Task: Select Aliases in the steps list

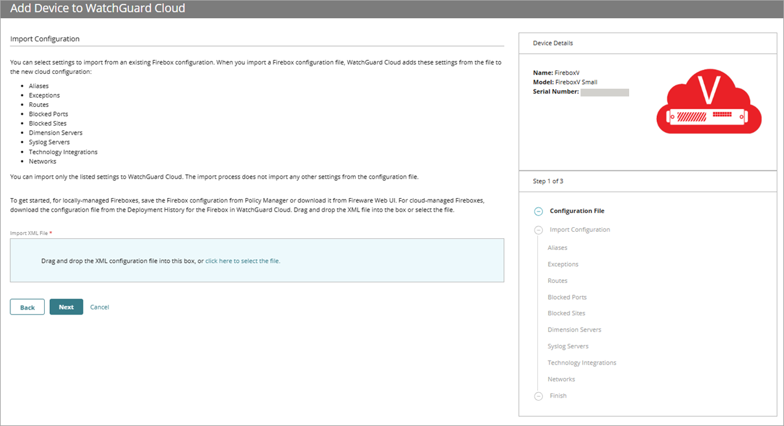Action: coord(557,248)
